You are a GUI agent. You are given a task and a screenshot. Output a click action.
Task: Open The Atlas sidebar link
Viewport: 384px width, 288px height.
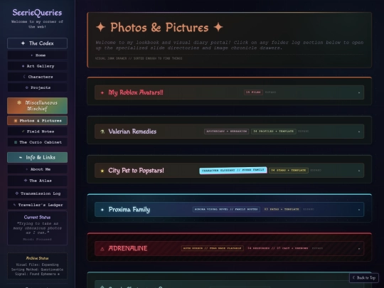click(x=37, y=181)
